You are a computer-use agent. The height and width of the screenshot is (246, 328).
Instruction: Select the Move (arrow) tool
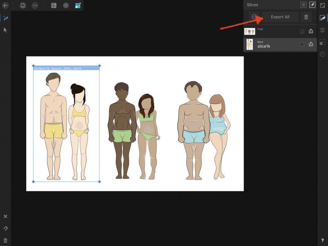[x=5, y=30]
